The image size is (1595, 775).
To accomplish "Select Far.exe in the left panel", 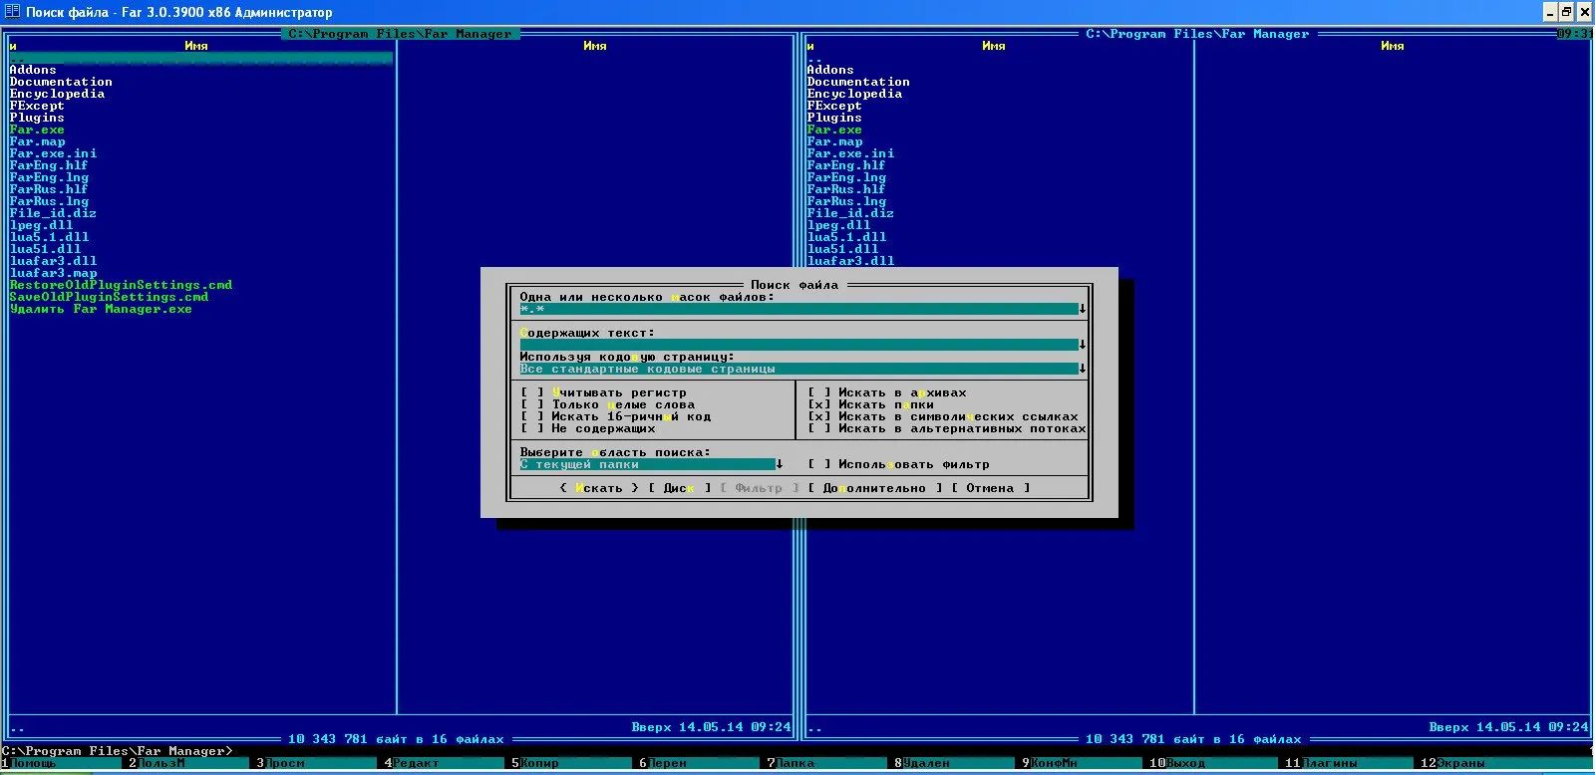I will pyautogui.click(x=37, y=129).
